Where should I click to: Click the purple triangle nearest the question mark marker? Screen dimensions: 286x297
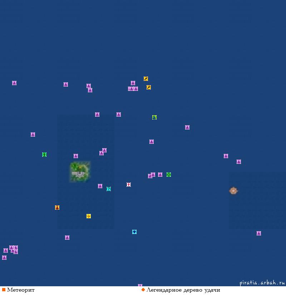pos(100,186)
